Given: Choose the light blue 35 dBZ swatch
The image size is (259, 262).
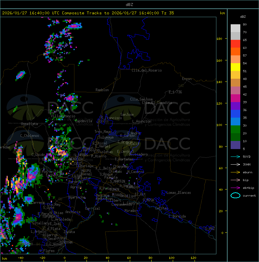Looking at the screenshot, I should point(235,121).
